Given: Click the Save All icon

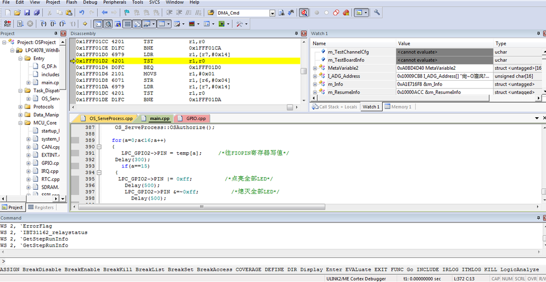Looking at the screenshot, I should 37,13.
